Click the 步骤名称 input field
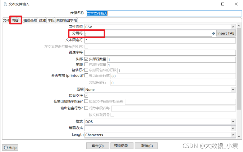Viewport: 243px width, 152px height. 164,13
